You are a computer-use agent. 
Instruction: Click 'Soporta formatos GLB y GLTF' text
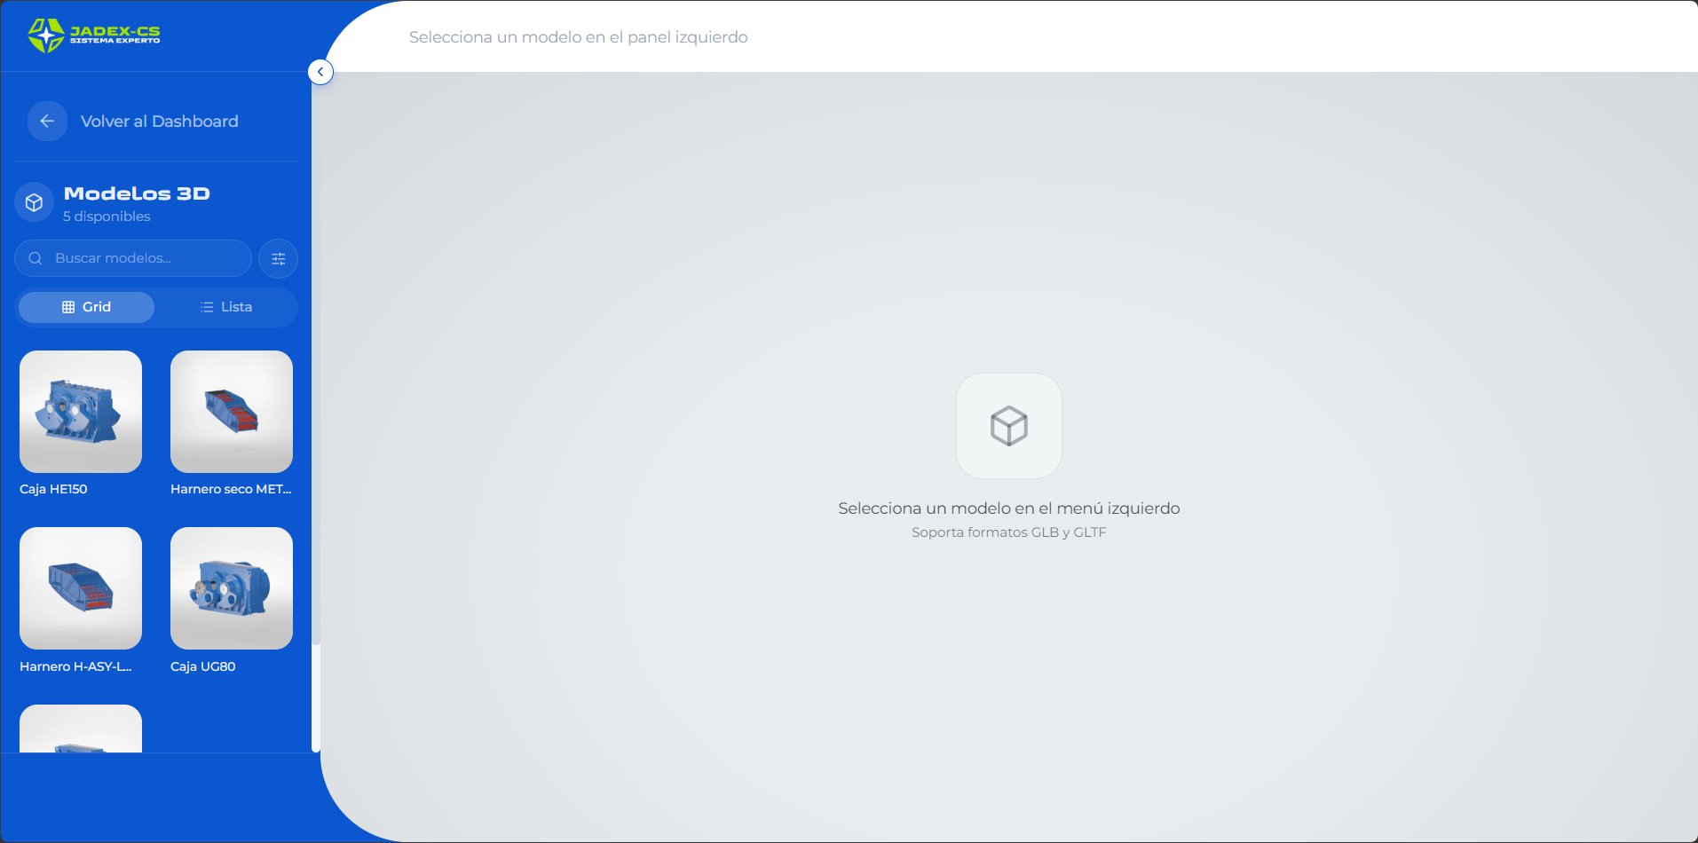pyautogui.click(x=1009, y=532)
